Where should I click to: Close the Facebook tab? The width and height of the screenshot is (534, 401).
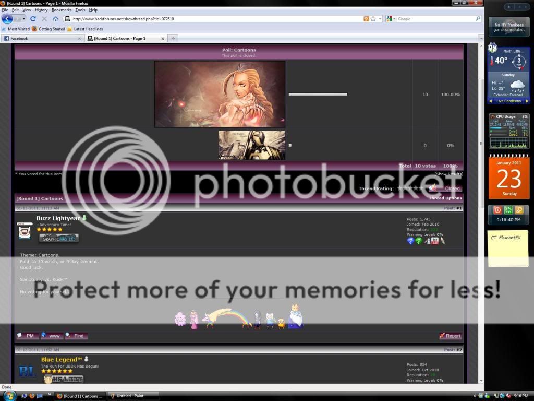(x=79, y=39)
